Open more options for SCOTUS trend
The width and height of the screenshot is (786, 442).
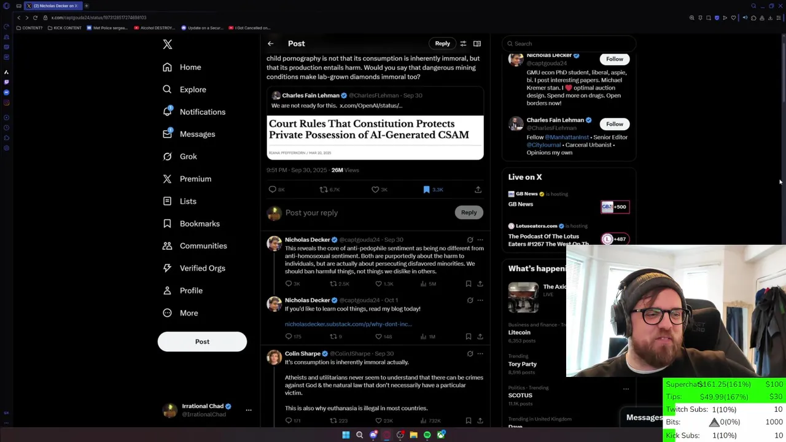click(626, 389)
